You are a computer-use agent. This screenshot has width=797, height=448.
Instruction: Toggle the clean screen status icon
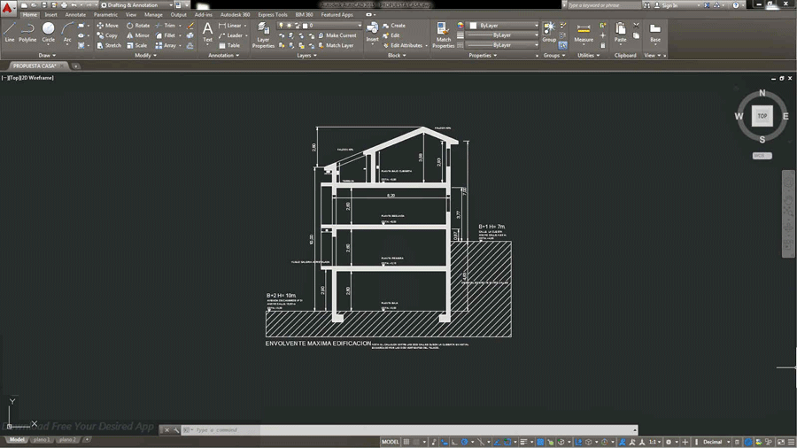[781, 442]
